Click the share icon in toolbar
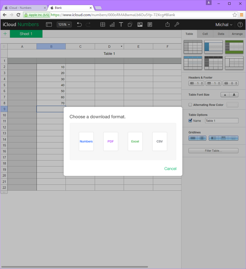The width and height of the screenshot is (246, 269). coord(168,24)
